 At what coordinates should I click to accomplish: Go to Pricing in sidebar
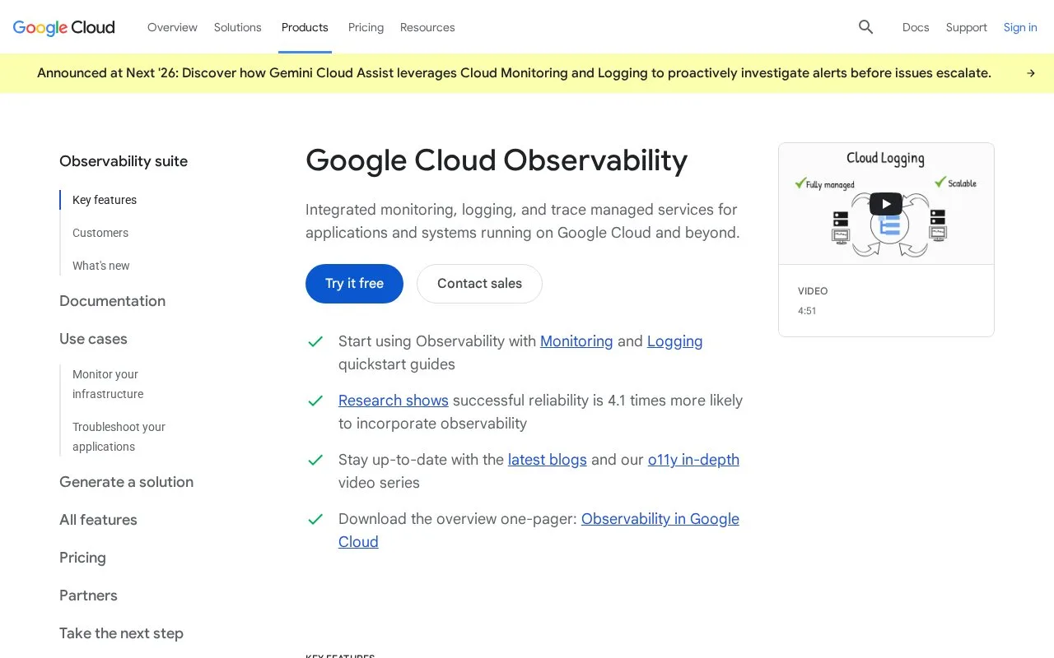tap(82, 558)
